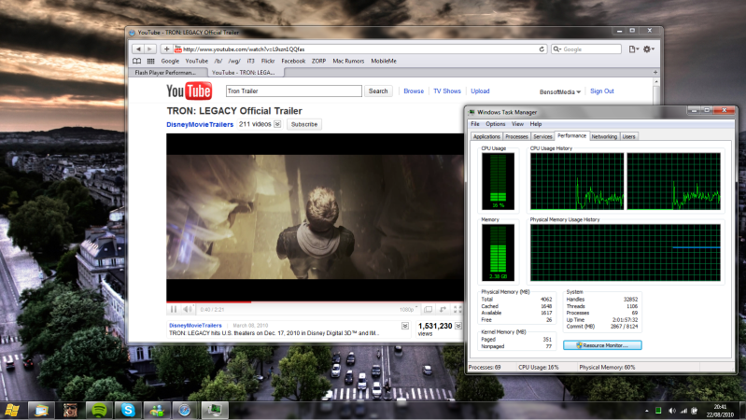Switch to Flash Player Performance tab
Image resolution: width=746 pixels, height=420 pixels.
tap(167, 72)
